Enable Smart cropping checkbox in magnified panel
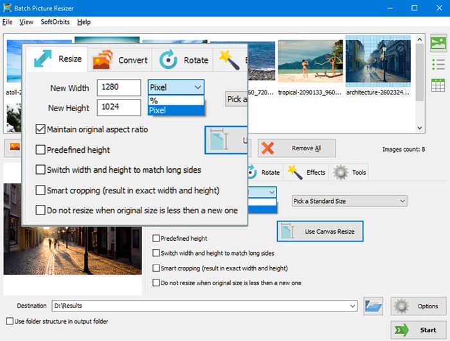The image size is (450, 341). click(40, 190)
